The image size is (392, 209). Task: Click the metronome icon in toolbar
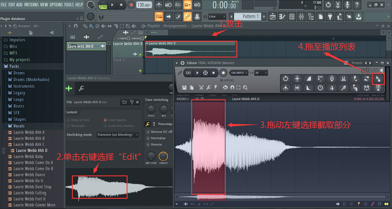tap(158, 4)
